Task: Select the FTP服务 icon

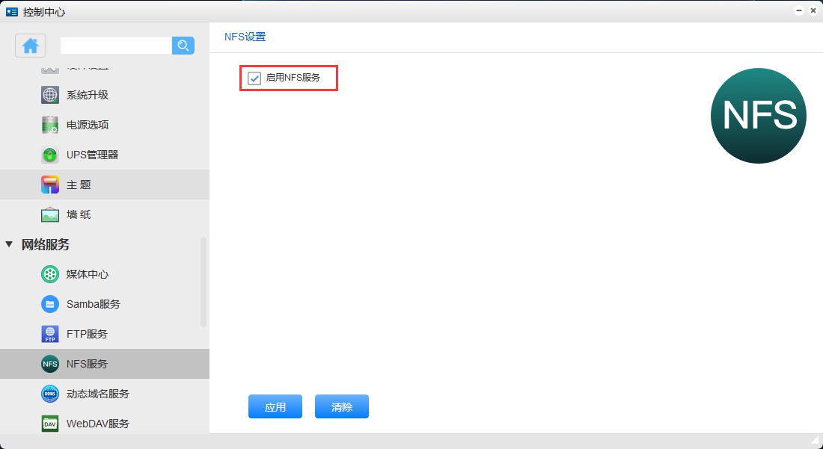Action: pyautogui.click(x=50, y=334)
